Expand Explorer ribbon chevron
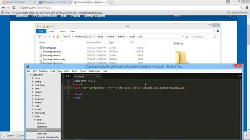The width and height of the screenshot is (250, 140). tap(214, 31)
